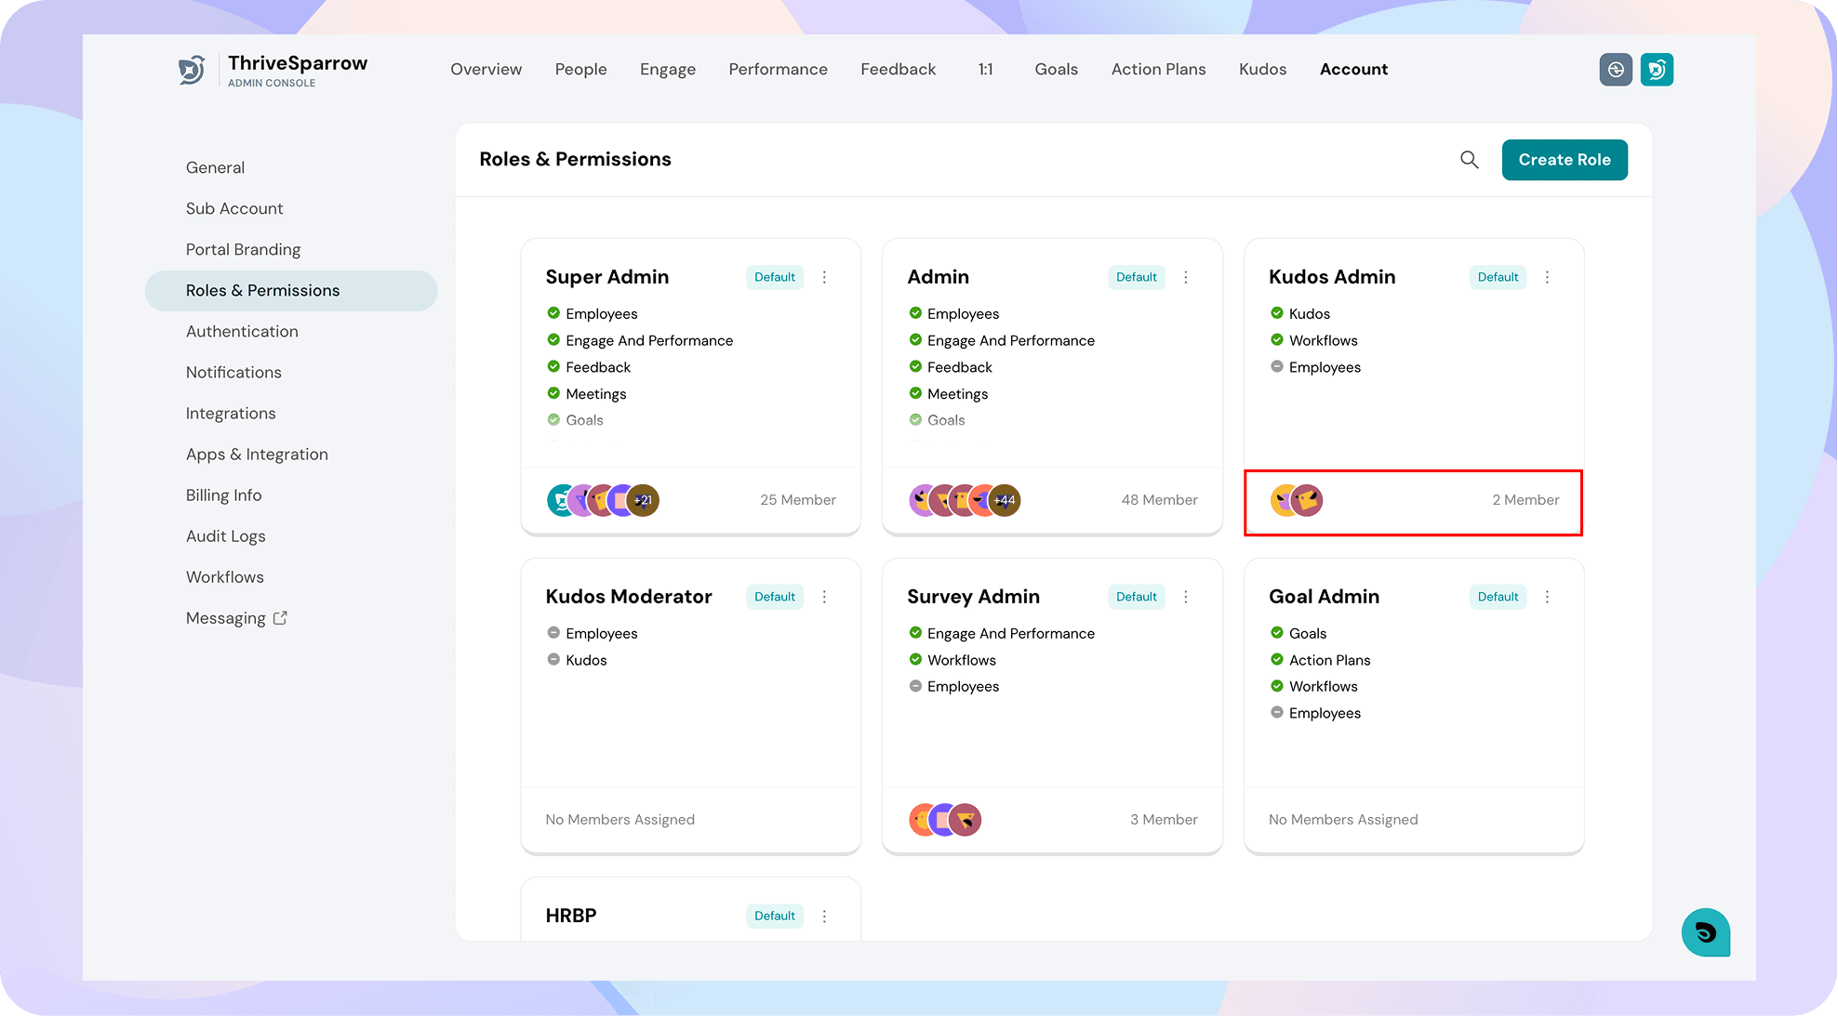Open search in Roles & Permissions

[x=1470, y=160]
